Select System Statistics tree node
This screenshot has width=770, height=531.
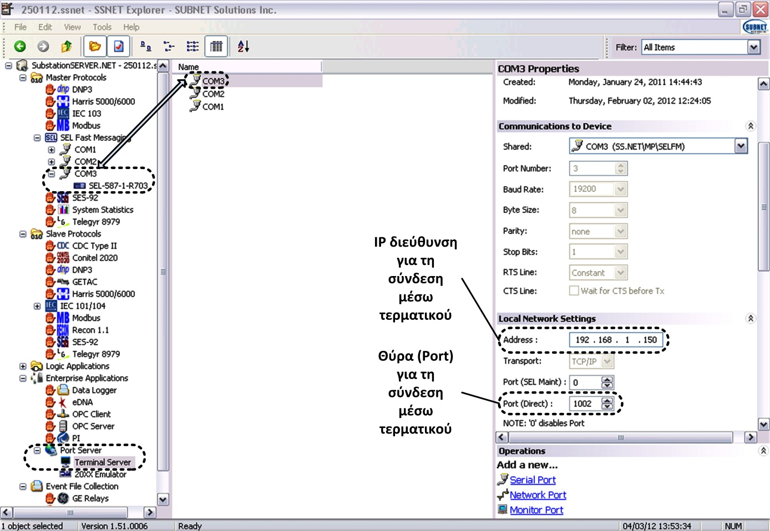click(x=103, y=210)
